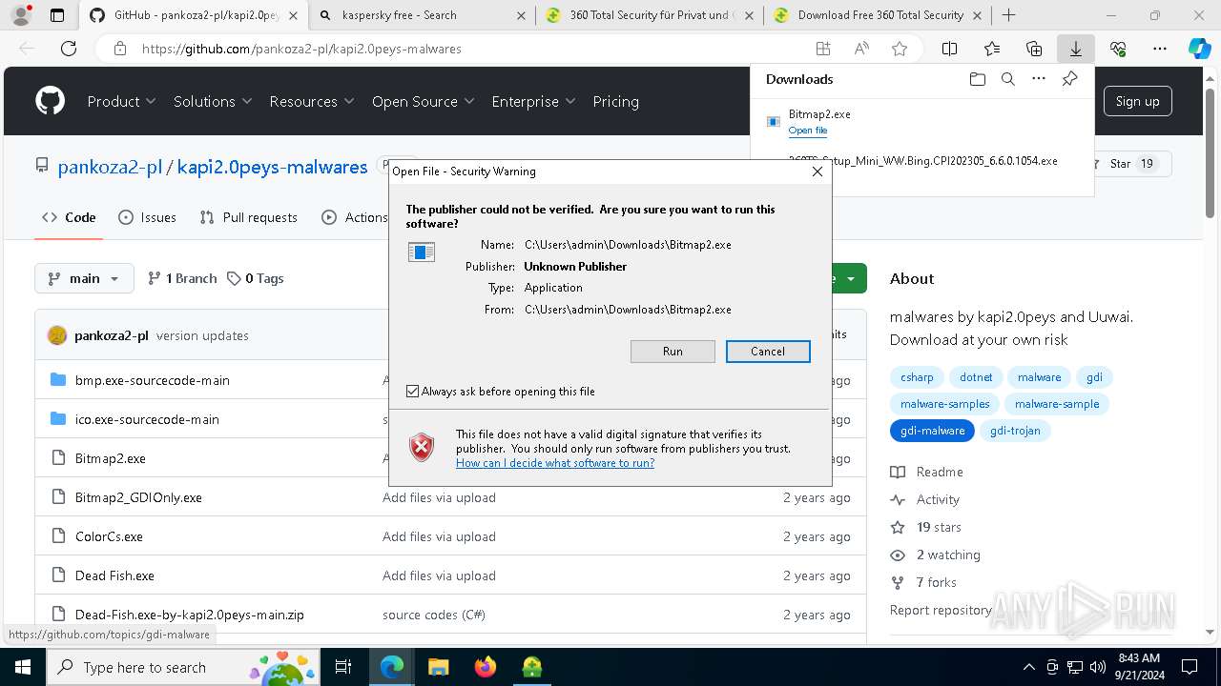Screen dimensions: 1221x686
Task: Click the csharp topic tag
Action: 917,377
